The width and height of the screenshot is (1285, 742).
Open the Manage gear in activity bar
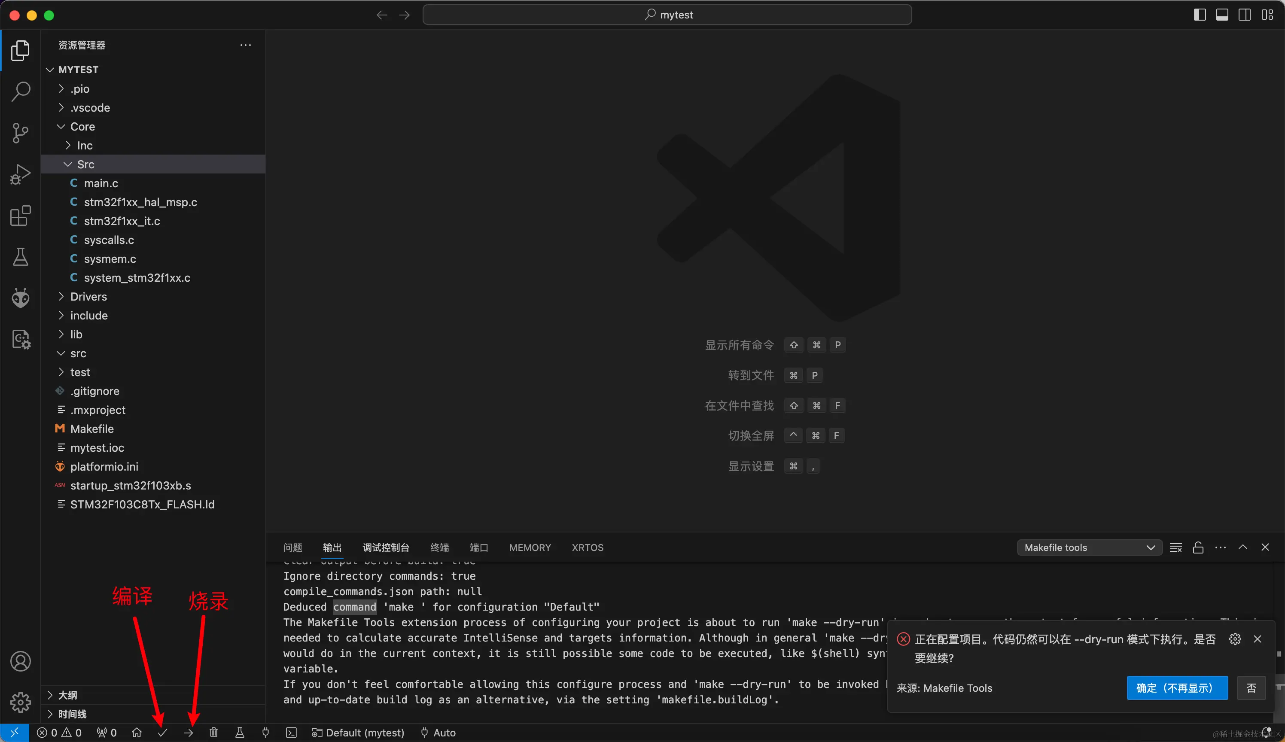coord(20,703)
